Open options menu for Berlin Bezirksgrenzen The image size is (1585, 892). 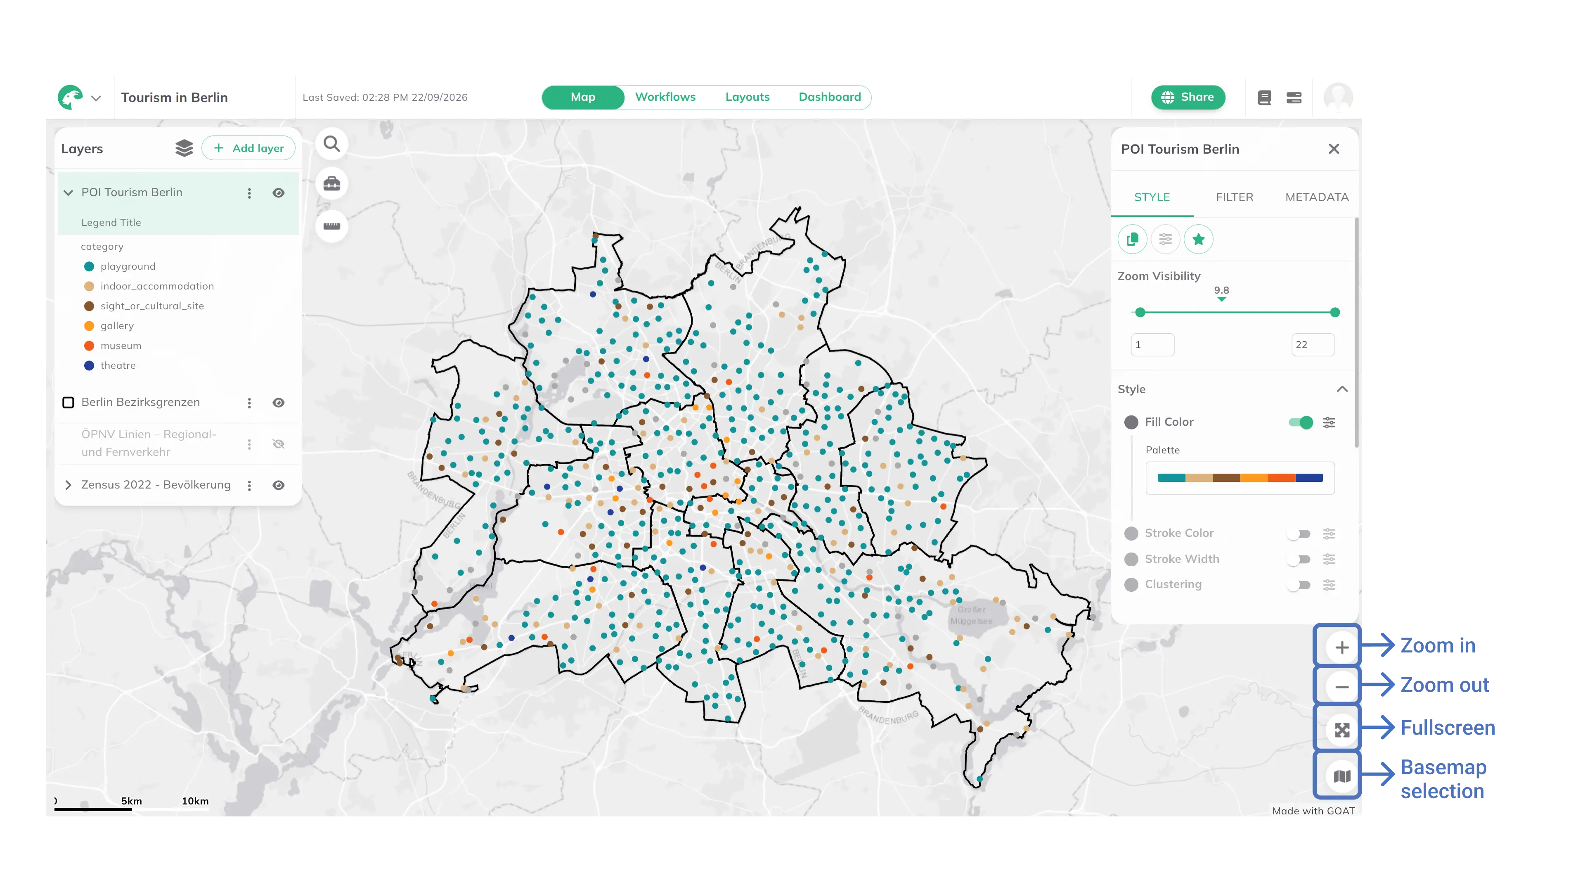(249, 403)
